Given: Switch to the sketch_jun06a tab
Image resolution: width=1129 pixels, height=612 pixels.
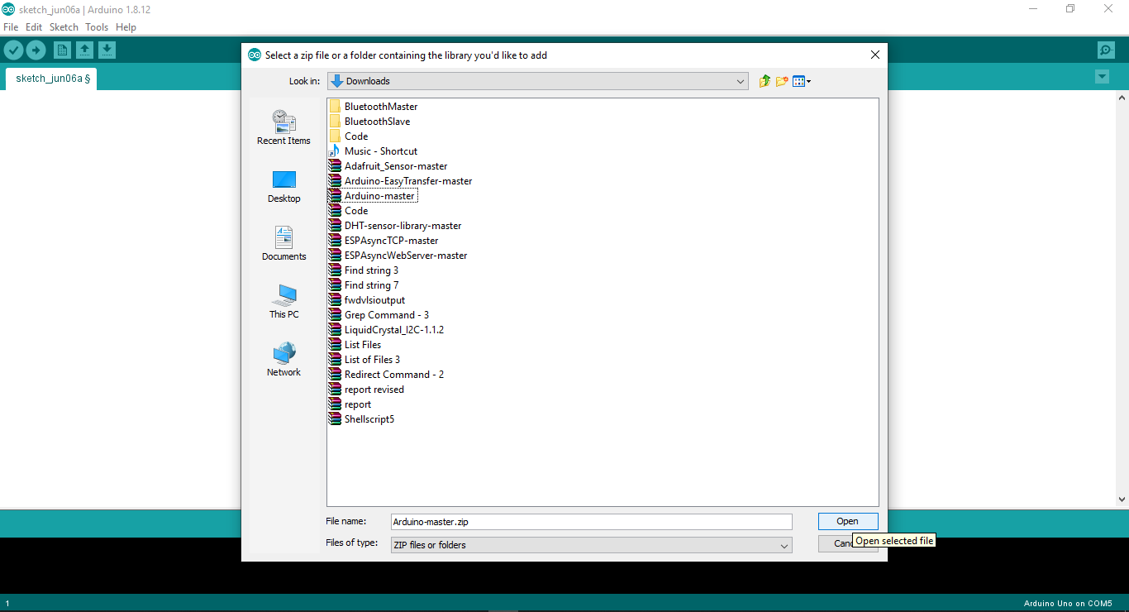Looking at the screenshot, I should (x=51, y=79).
